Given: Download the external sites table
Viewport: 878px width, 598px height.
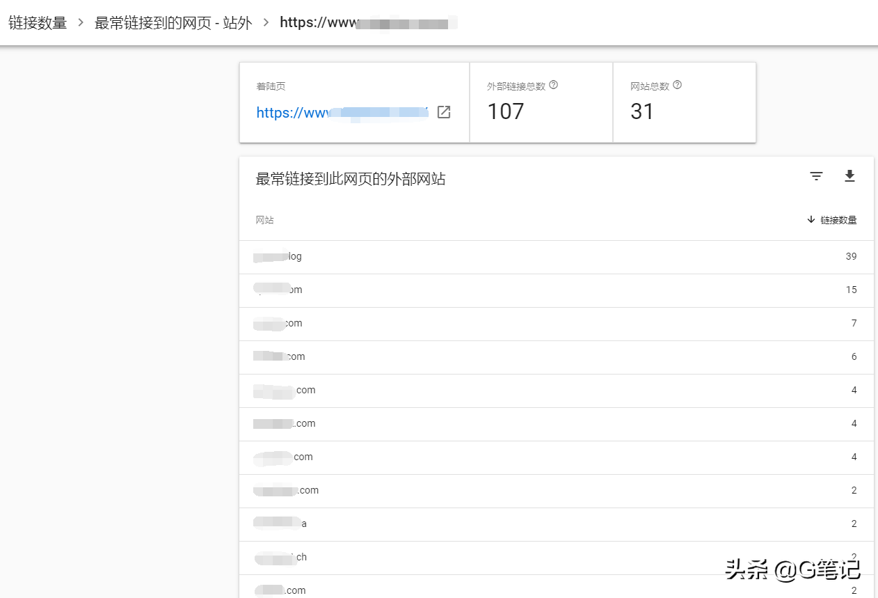Looking at the screenshot, I should [849, 176].
